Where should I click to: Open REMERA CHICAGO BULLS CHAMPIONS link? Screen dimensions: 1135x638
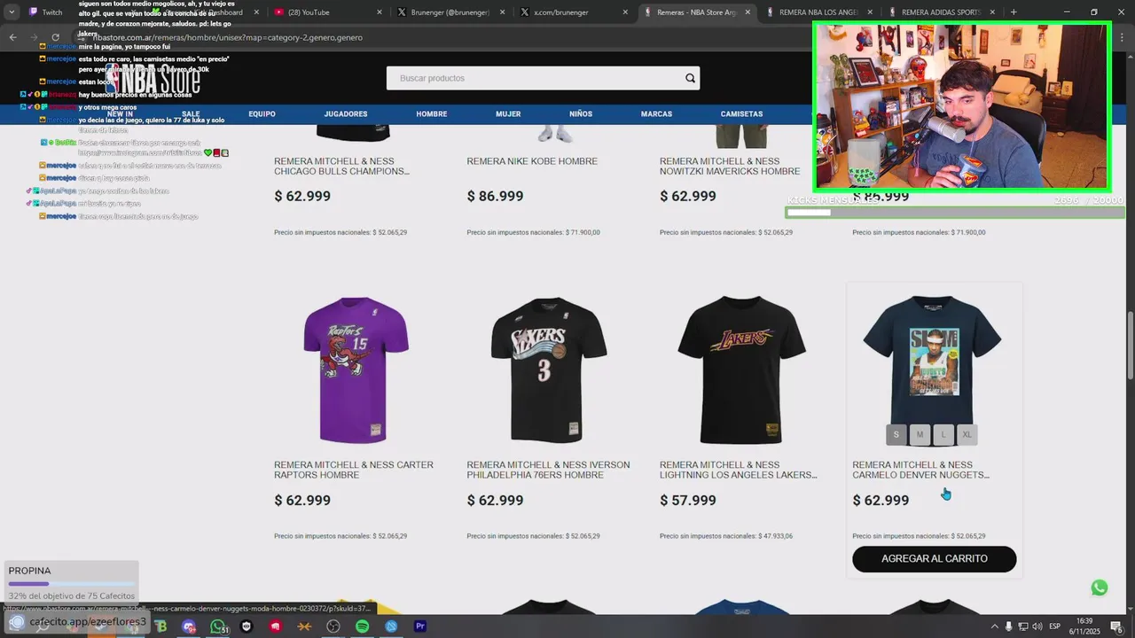(x=341, y=166)
